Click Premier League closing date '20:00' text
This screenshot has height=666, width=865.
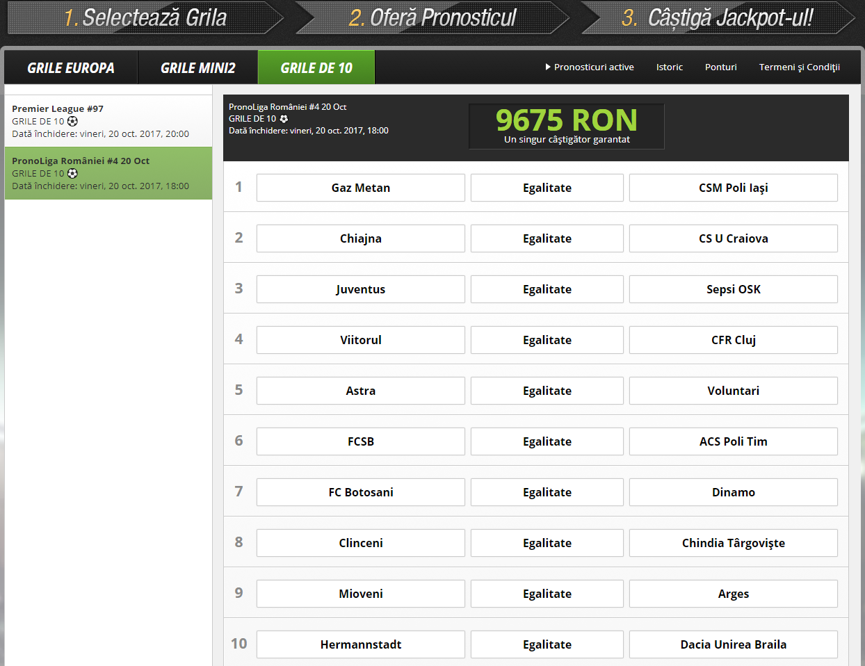(x=177, y=134)
